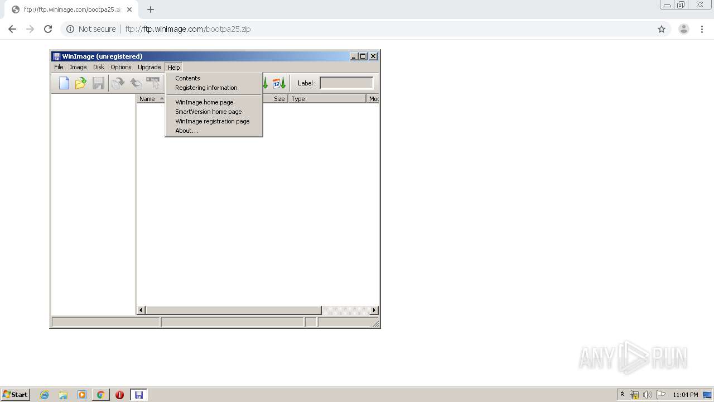Go back in Chrome

click(12, 29)
